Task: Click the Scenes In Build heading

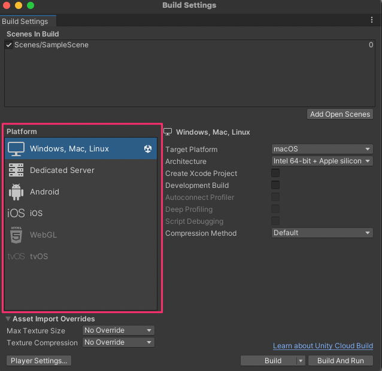Action: coord(33,34)
